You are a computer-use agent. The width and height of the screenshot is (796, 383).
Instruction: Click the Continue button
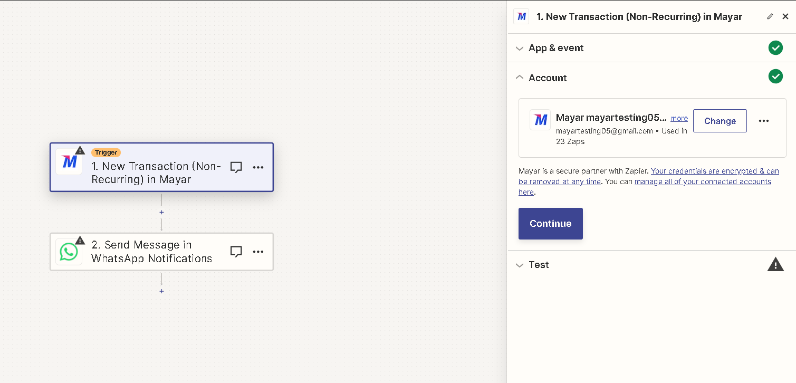(550, 224)
